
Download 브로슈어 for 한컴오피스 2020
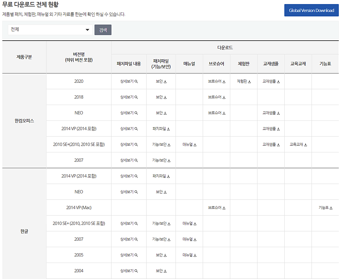coord(216,81)
